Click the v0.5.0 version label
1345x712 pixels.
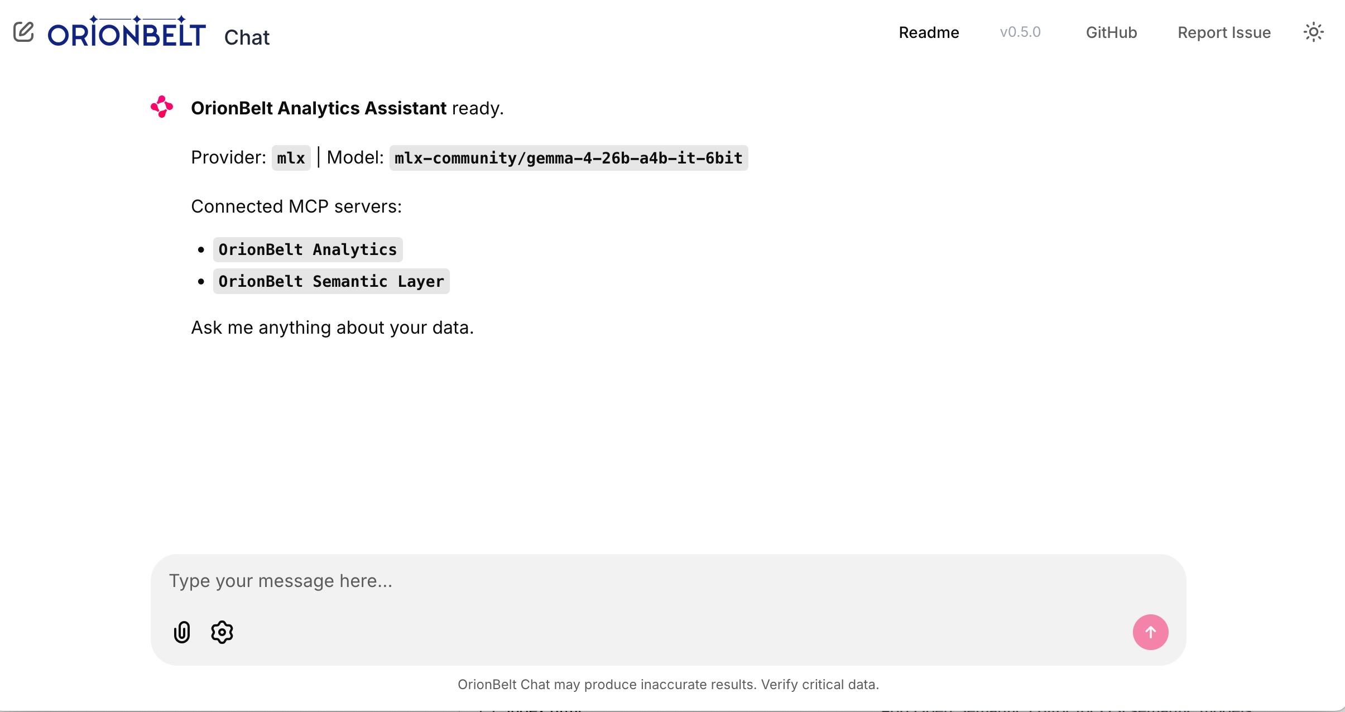1020,32
